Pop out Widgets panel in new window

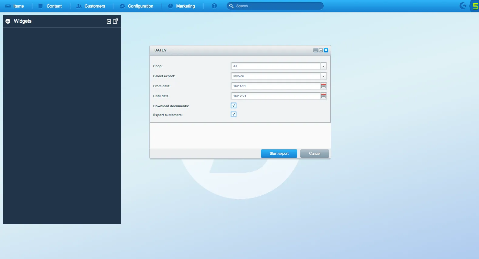[x=116, y=21]
